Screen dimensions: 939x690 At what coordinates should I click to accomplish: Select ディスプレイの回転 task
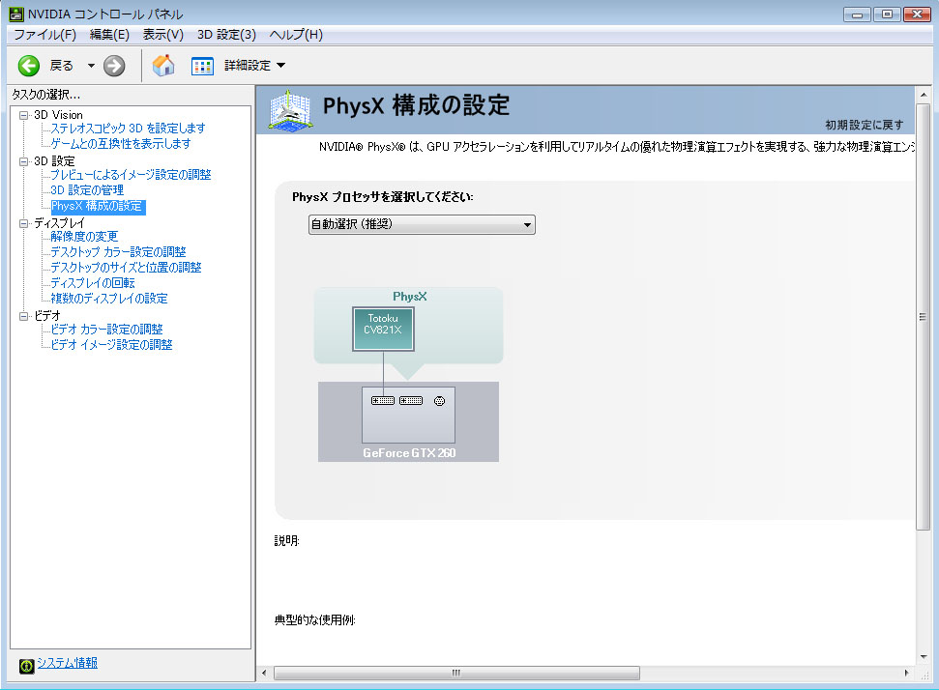click(93, 283)
